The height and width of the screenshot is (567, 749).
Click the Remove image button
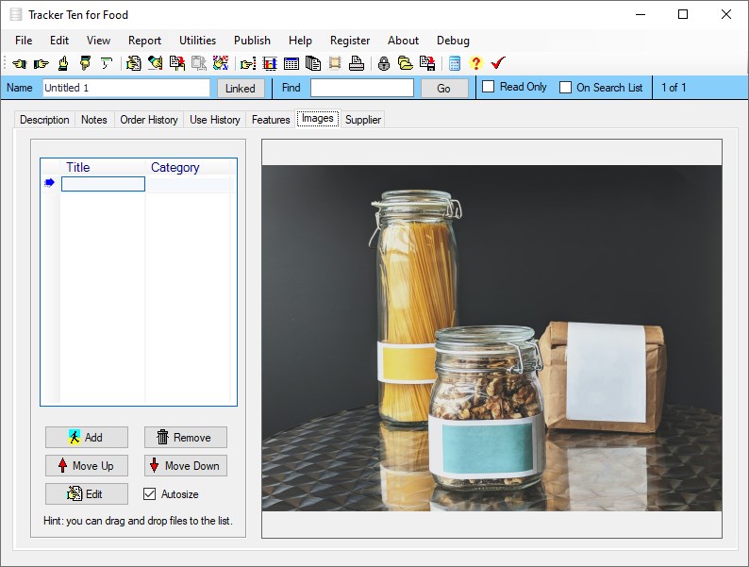[x=186, y=437]
